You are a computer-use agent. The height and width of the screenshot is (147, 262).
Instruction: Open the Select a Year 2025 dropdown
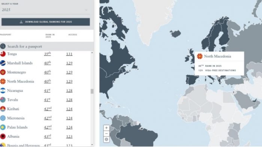click(45, 10)
